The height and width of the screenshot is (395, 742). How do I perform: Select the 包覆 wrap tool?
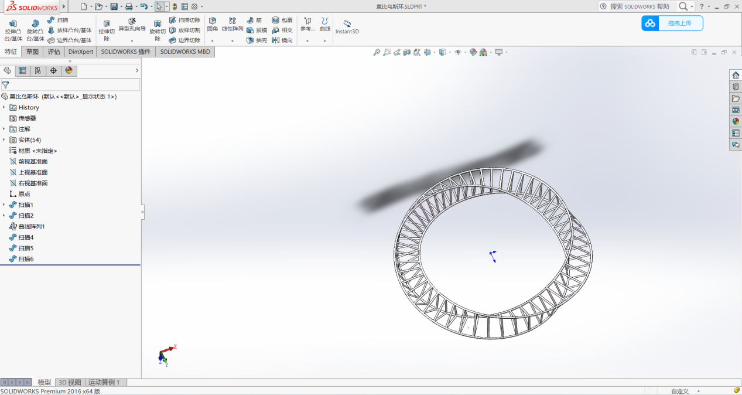tap(282, 20)
